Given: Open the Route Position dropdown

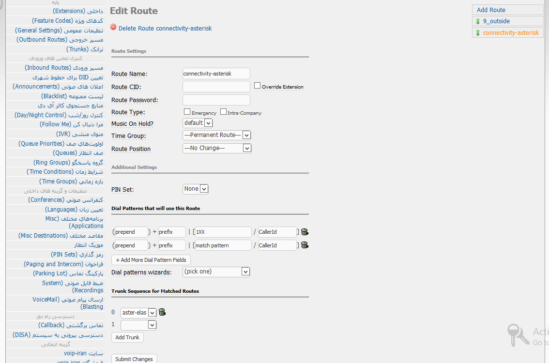Looking at the screenshot, I should [216, 148].
